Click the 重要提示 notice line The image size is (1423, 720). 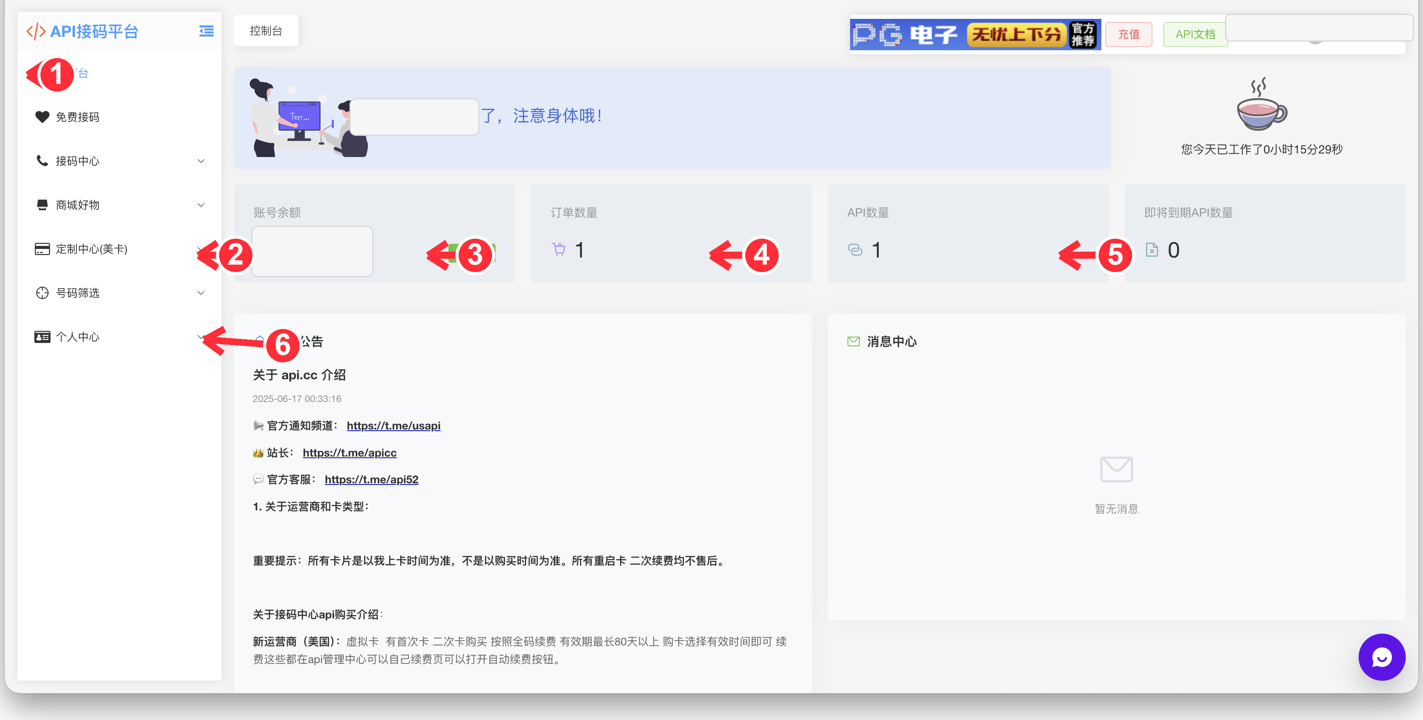tap(488, 561)
